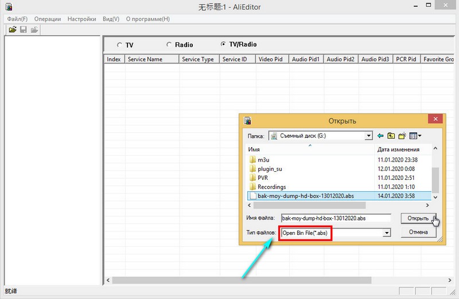459x299 pixels.
Task: Click the Отмена button
Action: tap(418, 232)
